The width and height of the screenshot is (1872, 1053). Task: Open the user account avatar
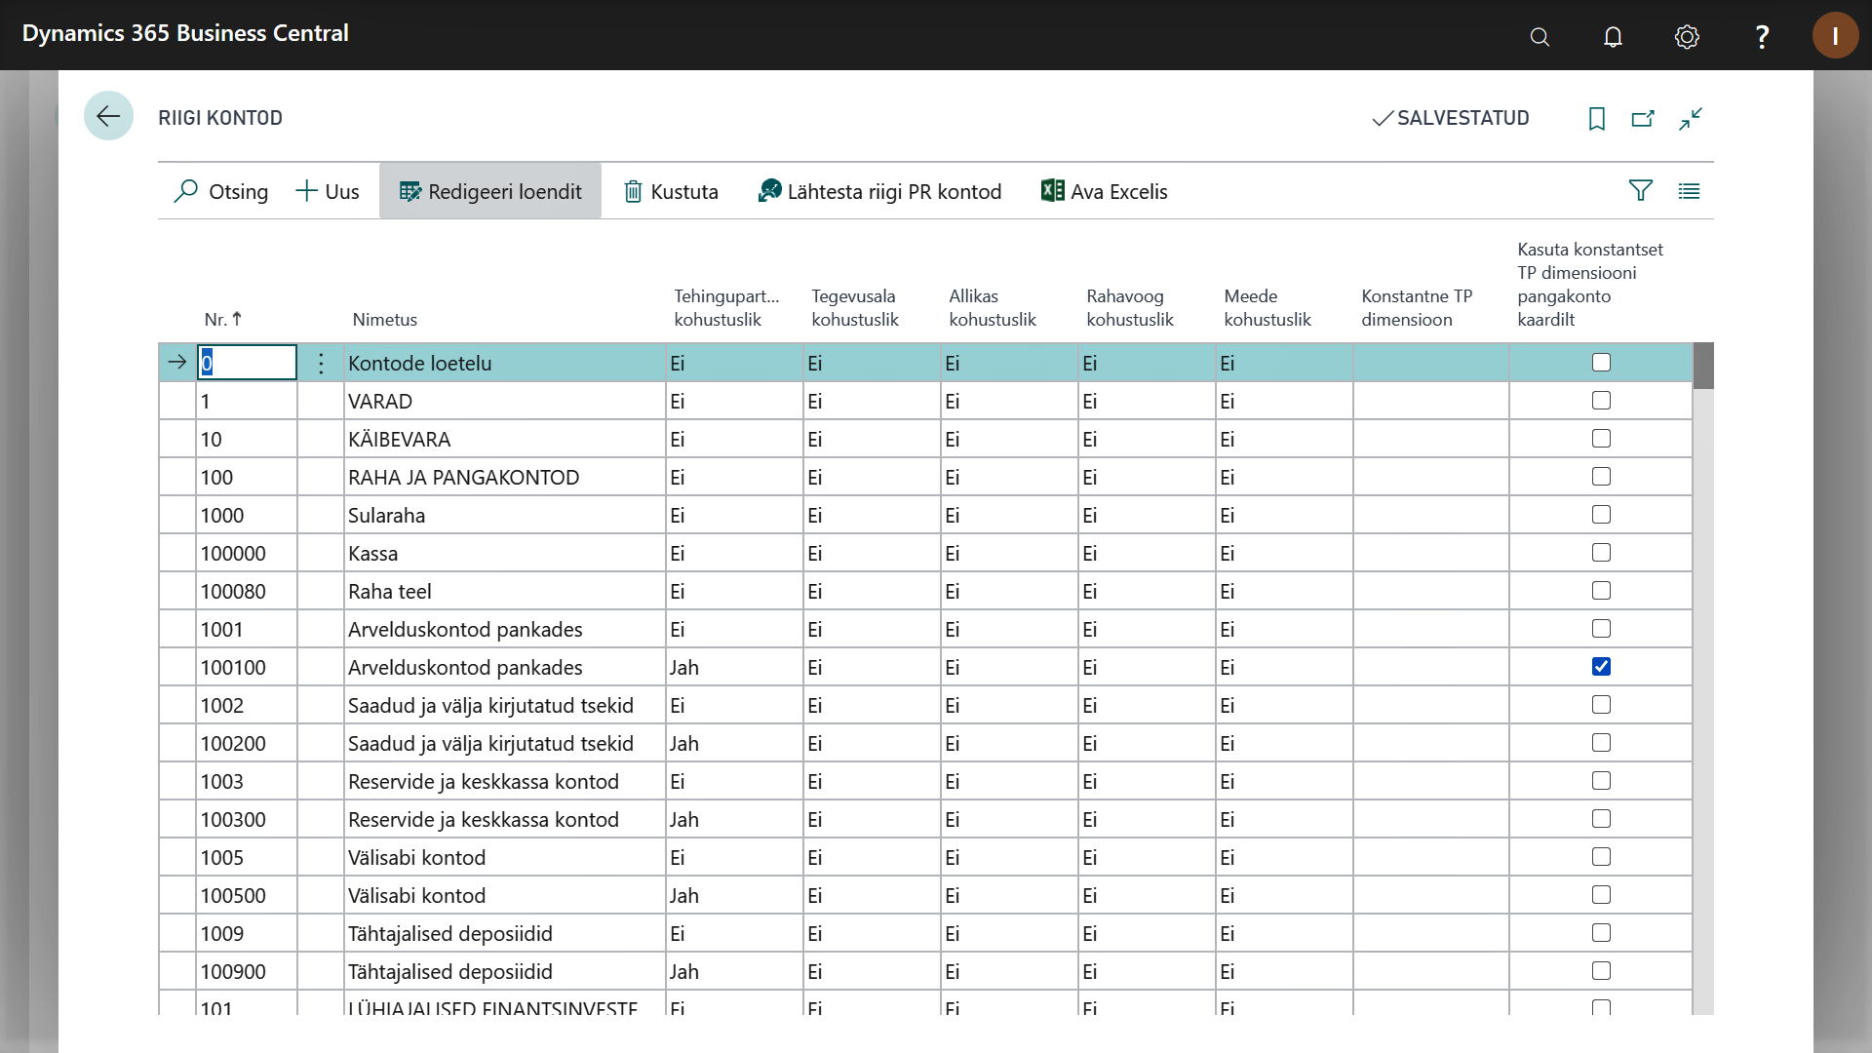1835,35
